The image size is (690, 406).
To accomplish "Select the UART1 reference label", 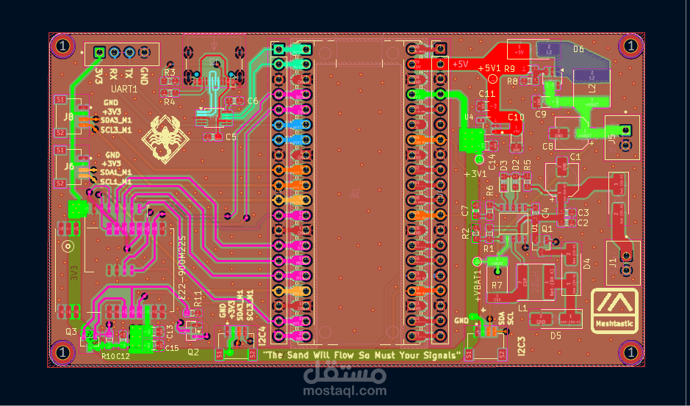I will [124, 89].
